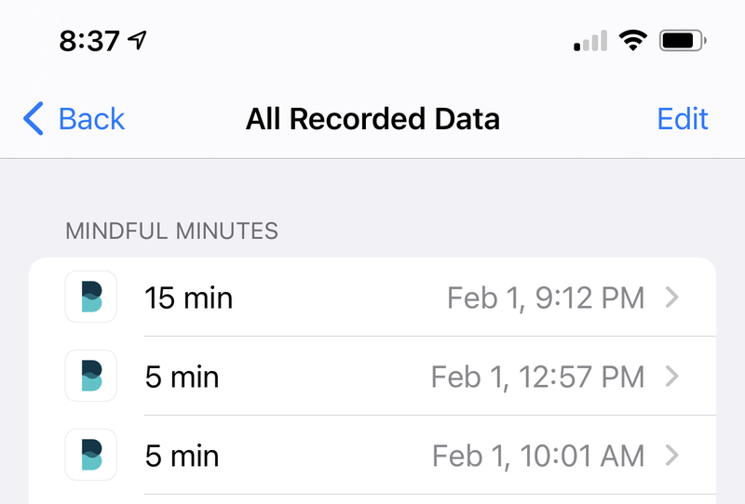This screenshot has height=504, width=745.
Task: Tap the Back chevron arrow icon
Action: point(34,118)
